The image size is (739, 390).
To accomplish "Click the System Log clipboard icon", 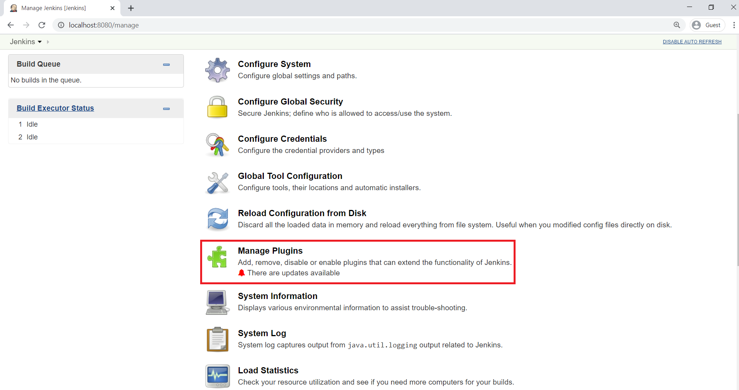I will pyautogui.click(x=218, y=339).
